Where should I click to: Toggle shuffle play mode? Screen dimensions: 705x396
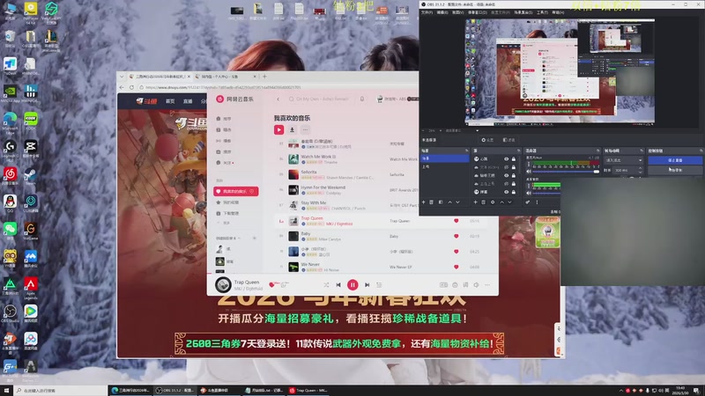tap(326, 284)
